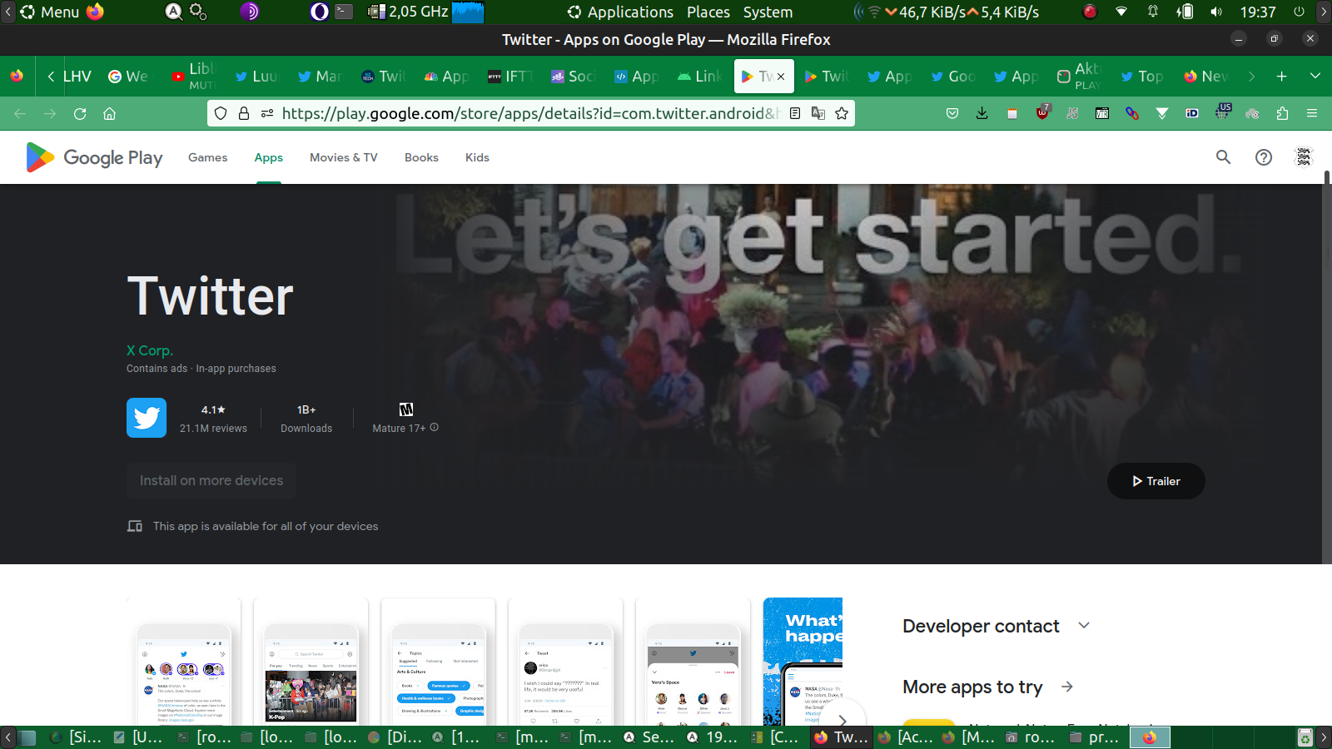Open the X Corp. developer link
This screenshot has width=1332, height=749.
[x=150, y=350]
